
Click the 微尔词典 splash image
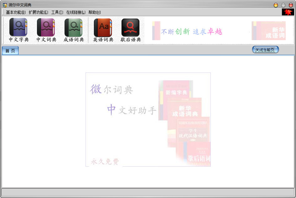click(148, 120)
